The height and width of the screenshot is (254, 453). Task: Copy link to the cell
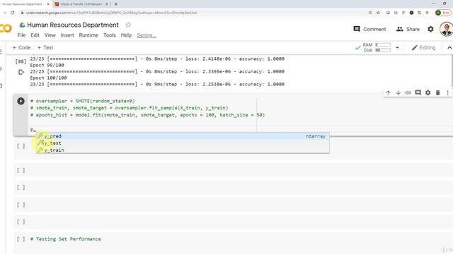tap(408, 92)
